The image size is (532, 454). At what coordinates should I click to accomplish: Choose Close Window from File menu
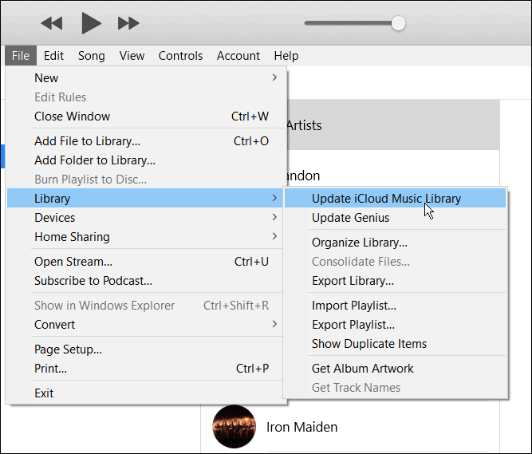pyautogui.click(x=146, y=116)
